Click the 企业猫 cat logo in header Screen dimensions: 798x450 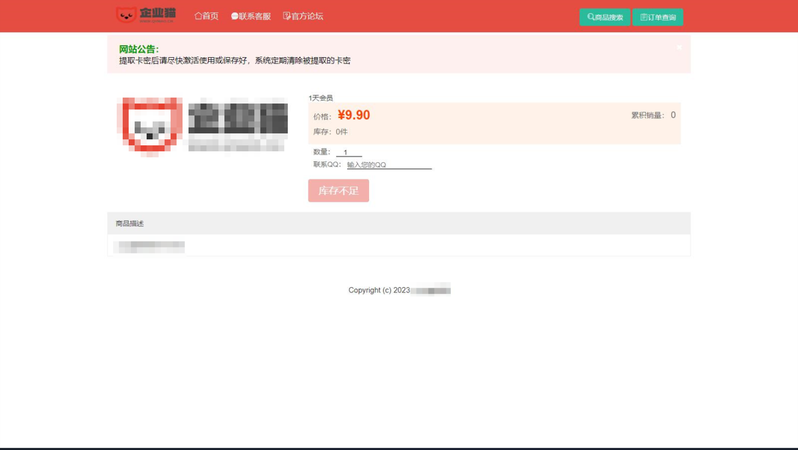click(146, 15)
